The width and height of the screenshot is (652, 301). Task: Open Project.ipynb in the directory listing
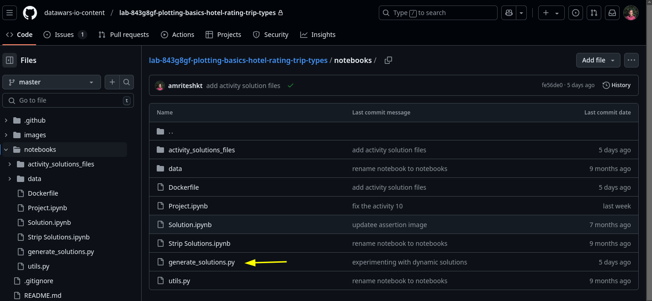tap(188, 206)
